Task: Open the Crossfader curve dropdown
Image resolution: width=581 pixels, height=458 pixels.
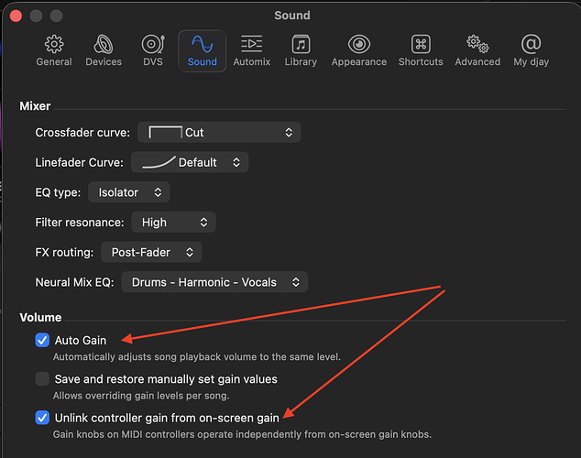Action: pyautogui.click(x=219, y=132)
